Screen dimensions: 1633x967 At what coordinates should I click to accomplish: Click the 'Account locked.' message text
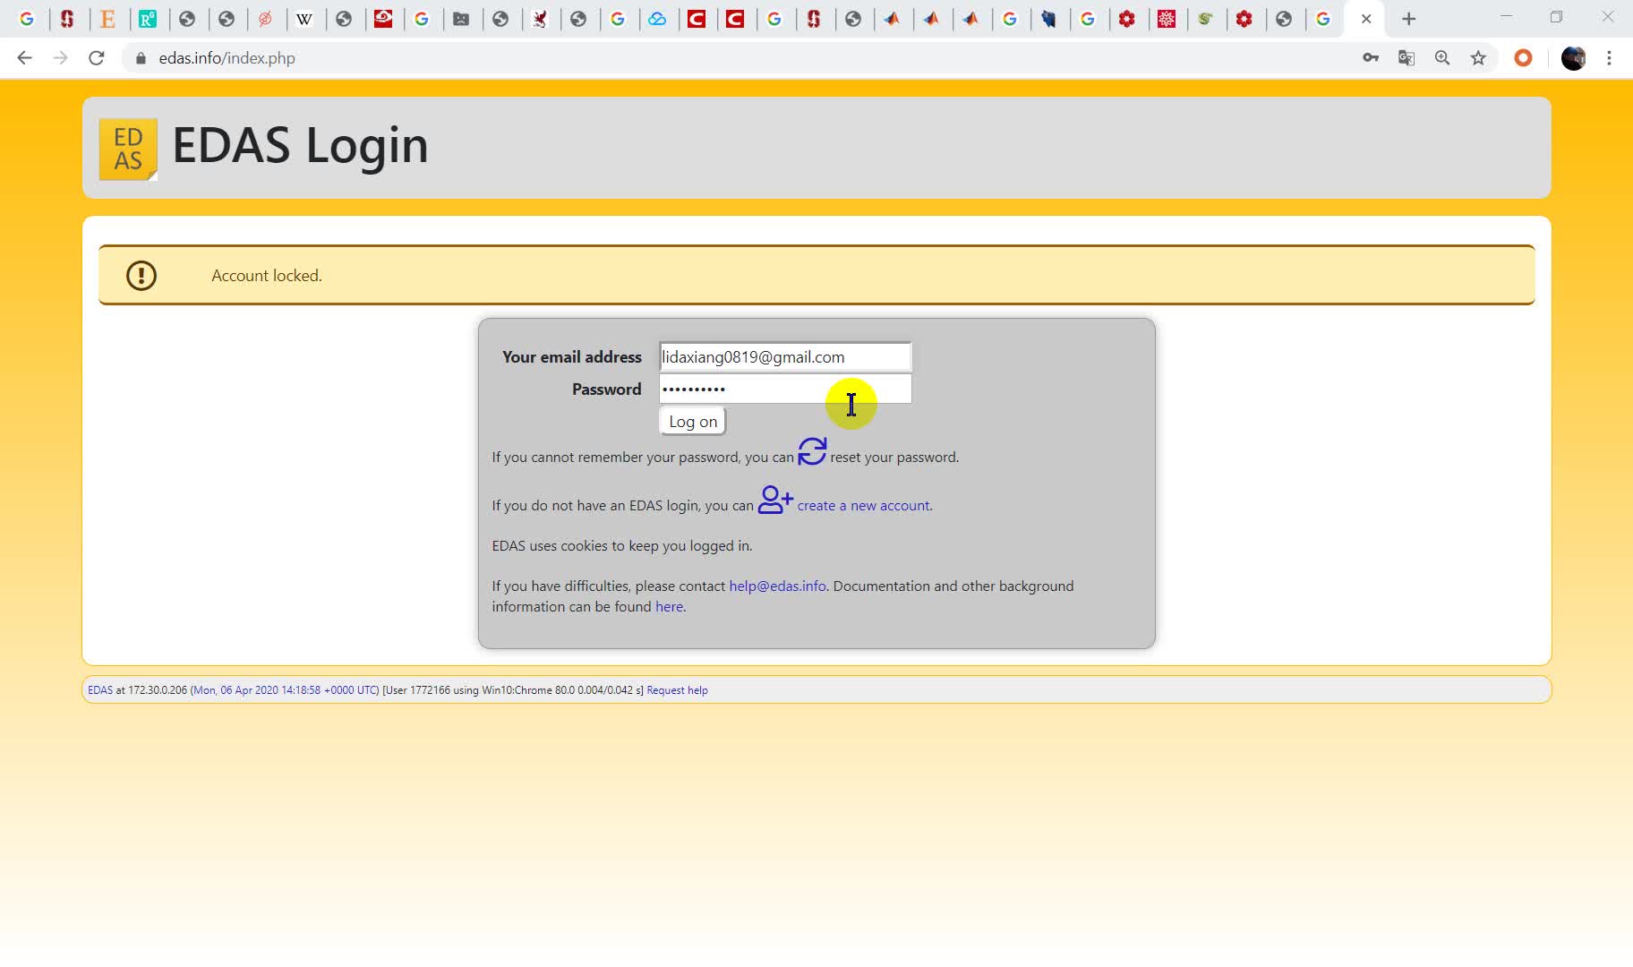(x=267, y=276)
